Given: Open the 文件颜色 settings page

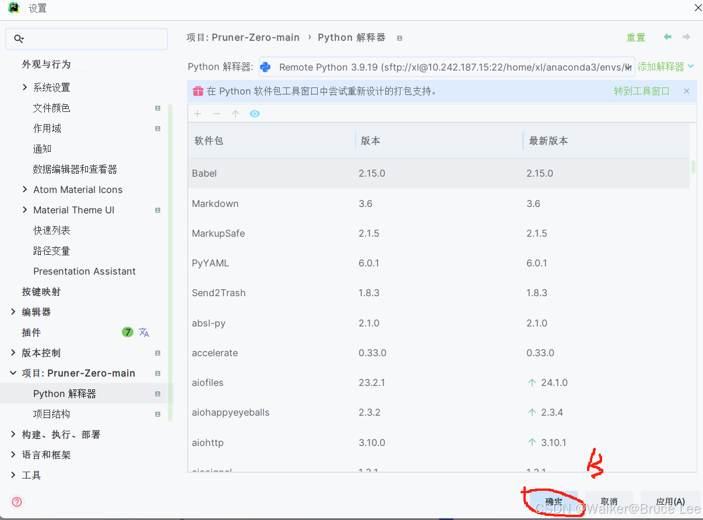Looking at the screenshot, I should click(x=51, y=108).
